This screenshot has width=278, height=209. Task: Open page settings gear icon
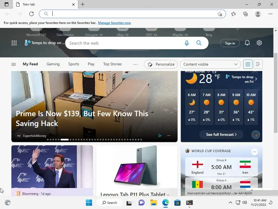[x=259, y=43]
